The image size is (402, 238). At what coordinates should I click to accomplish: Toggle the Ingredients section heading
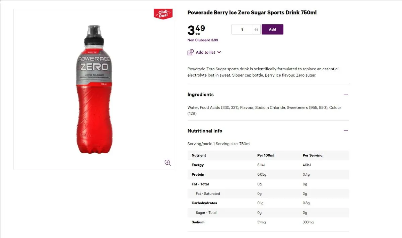[x=201, y=95]
